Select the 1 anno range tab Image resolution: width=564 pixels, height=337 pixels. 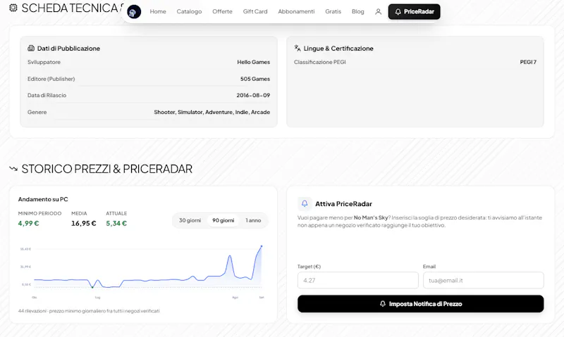[x=253, y=220]
